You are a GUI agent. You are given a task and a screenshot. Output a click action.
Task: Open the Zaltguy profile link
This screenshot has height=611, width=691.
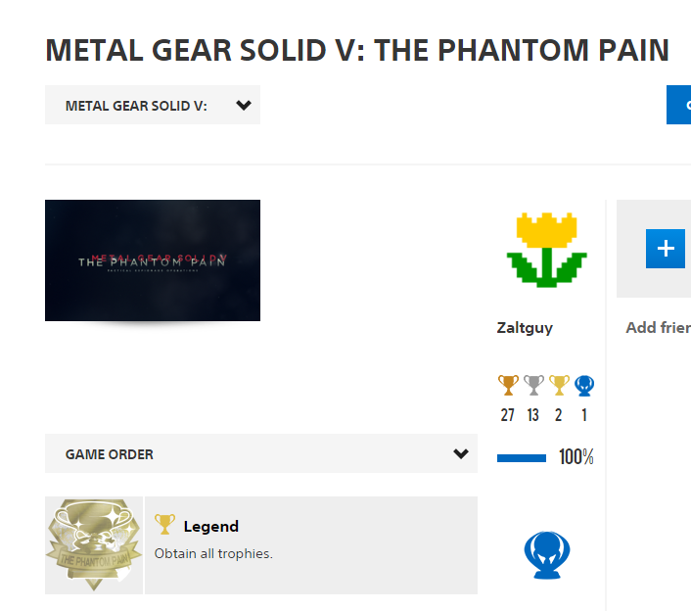[x=525, y=328]
